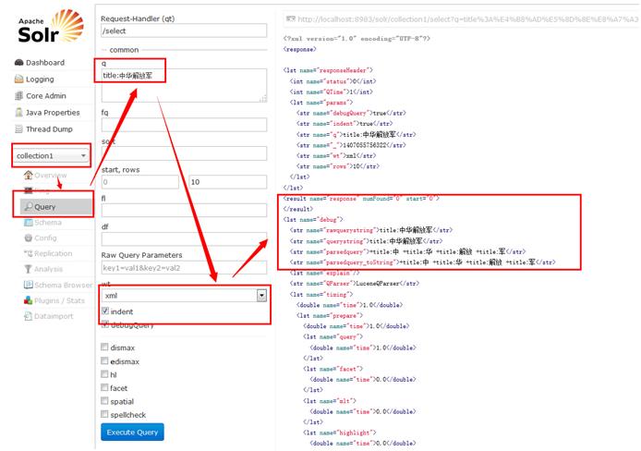The height and width of the screenshot is (451, 641).
Task: Click the numFound result line
Action: 361,199
